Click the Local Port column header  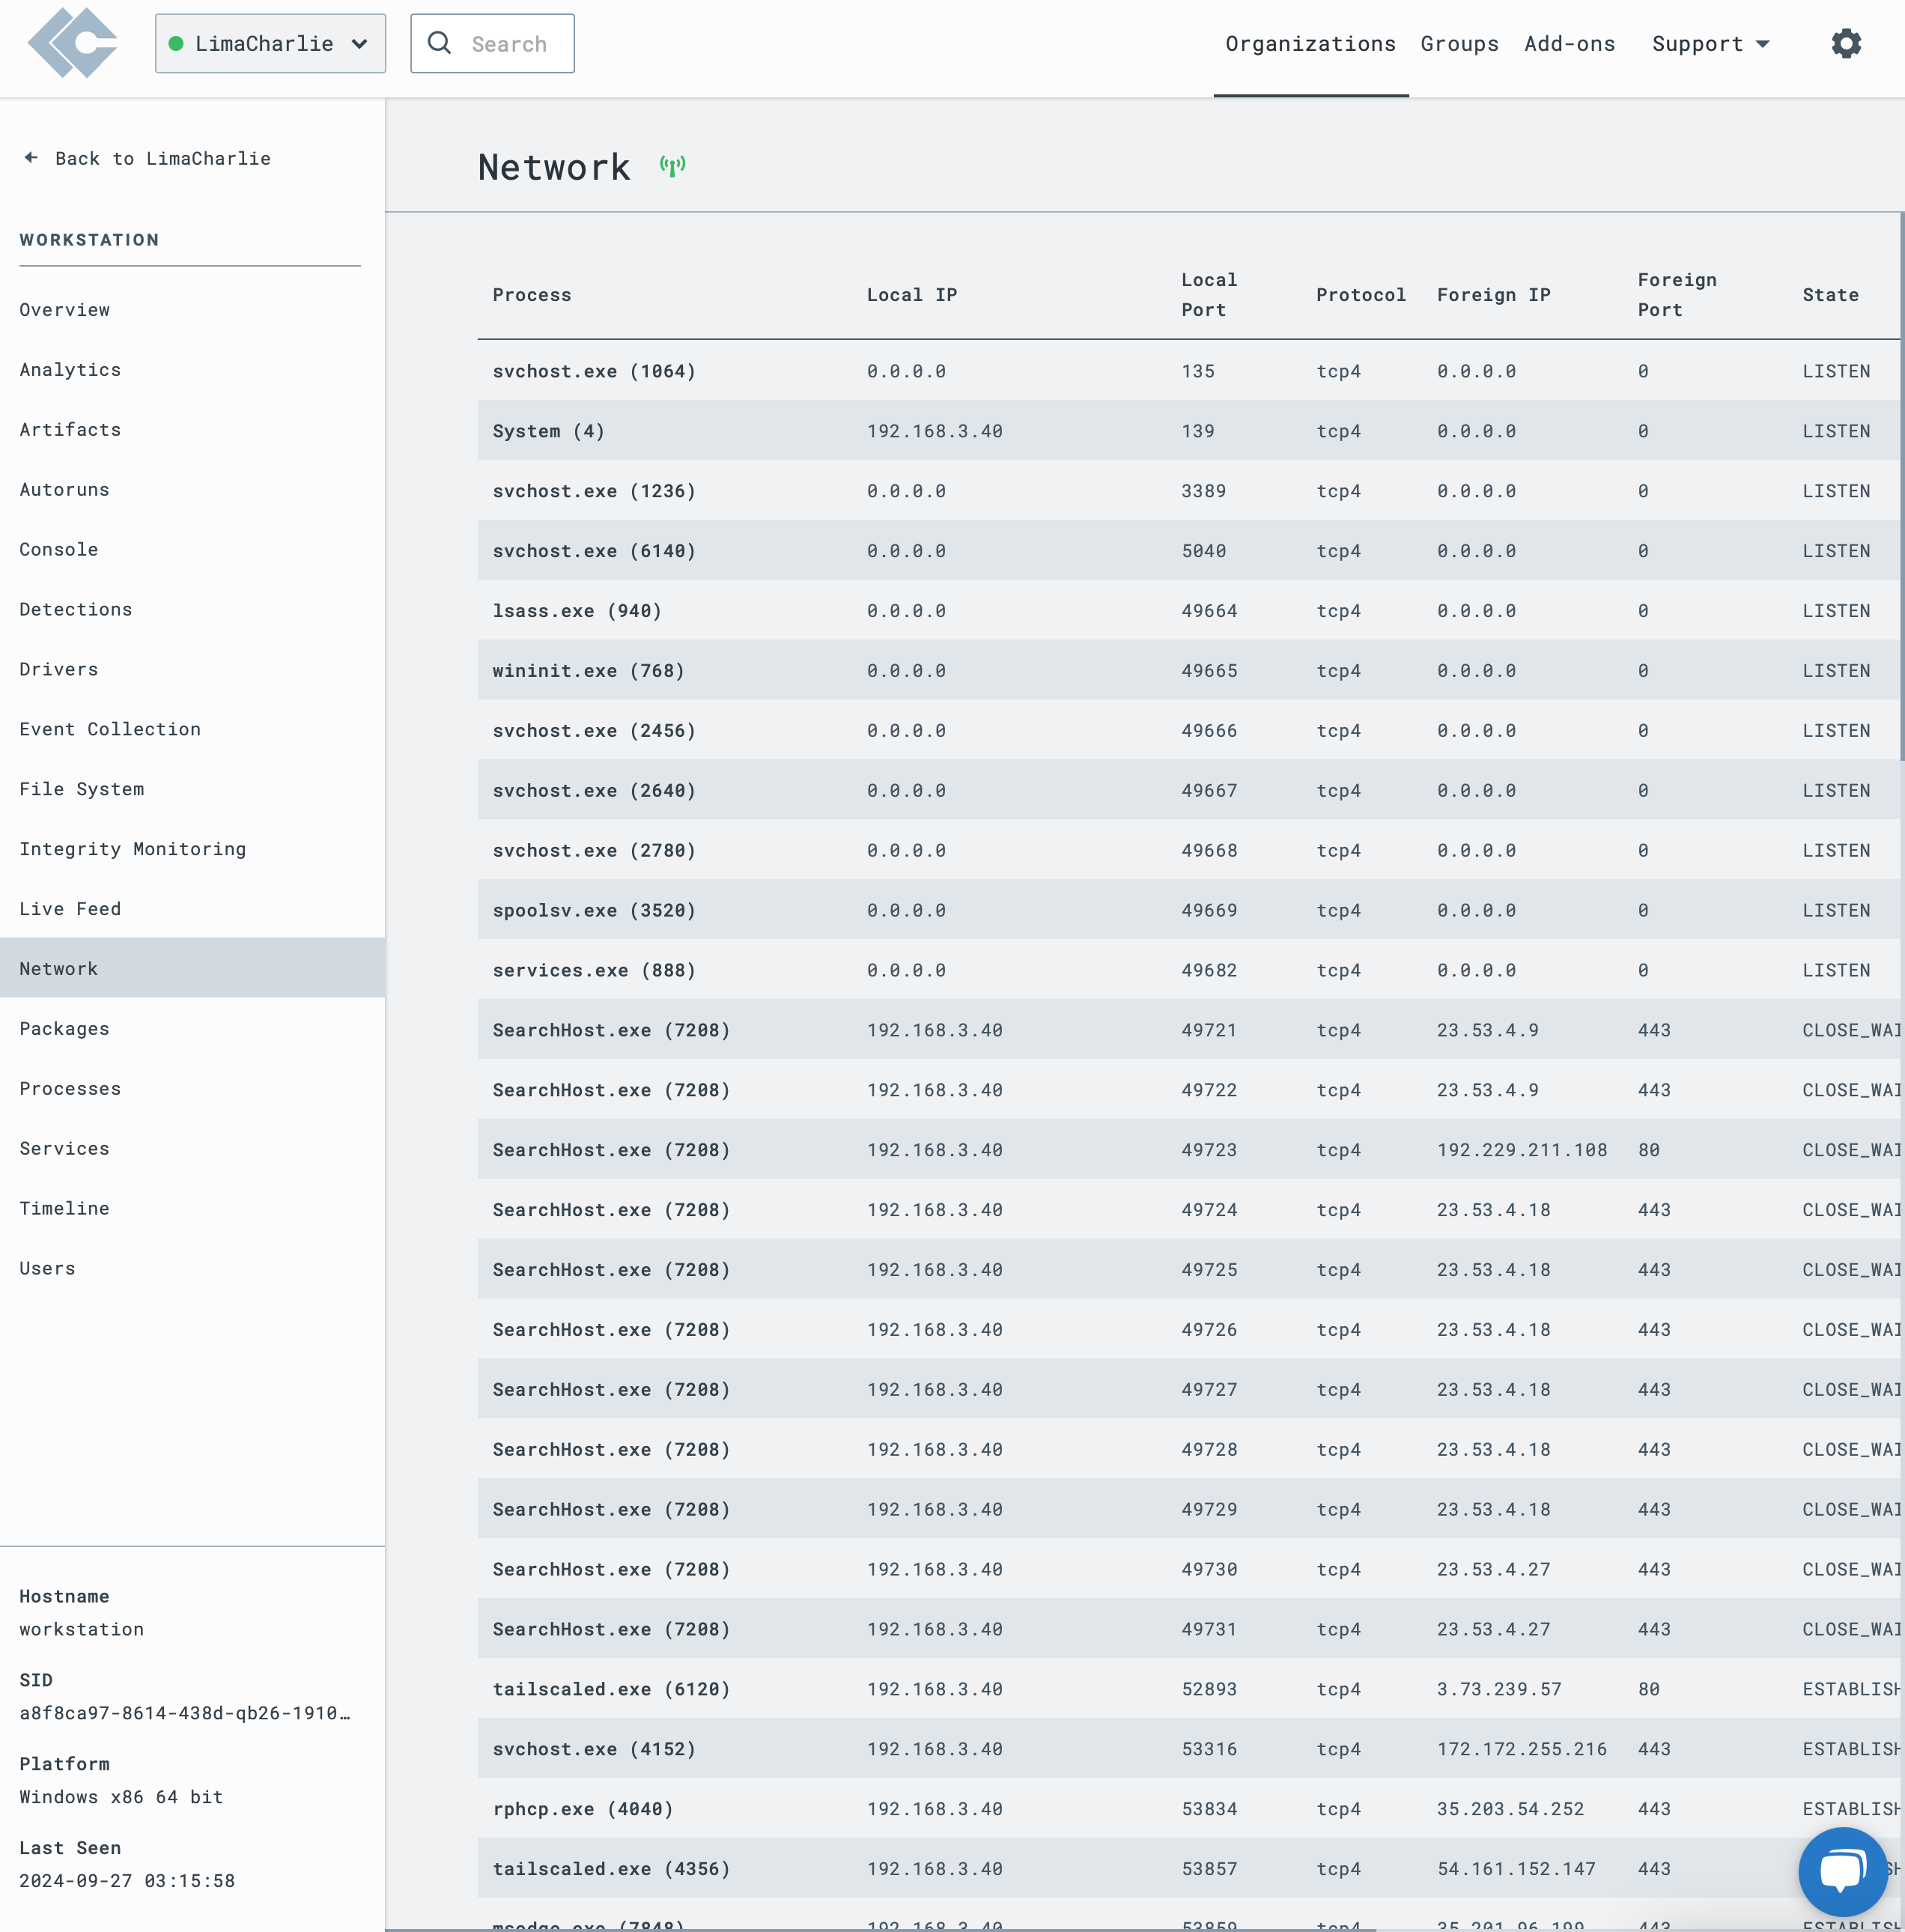pyautogui.click(x=1209, y=295)
